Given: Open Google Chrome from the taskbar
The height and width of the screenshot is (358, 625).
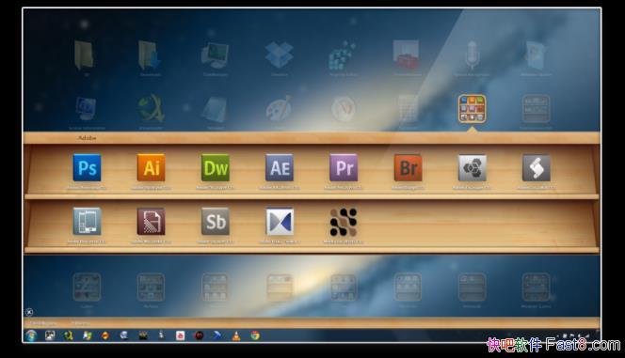Looking at the screenshot, I should tap(255, 335).
